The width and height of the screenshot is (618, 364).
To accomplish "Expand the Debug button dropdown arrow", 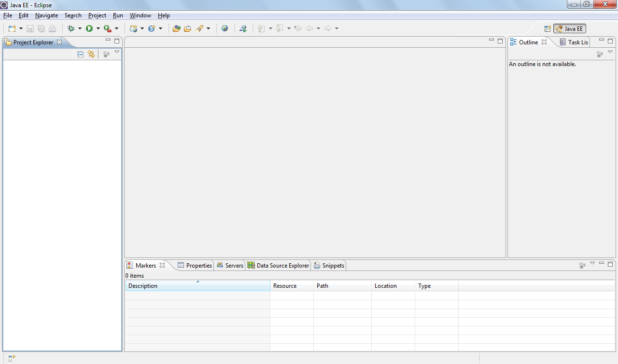I will pos(80,28).
